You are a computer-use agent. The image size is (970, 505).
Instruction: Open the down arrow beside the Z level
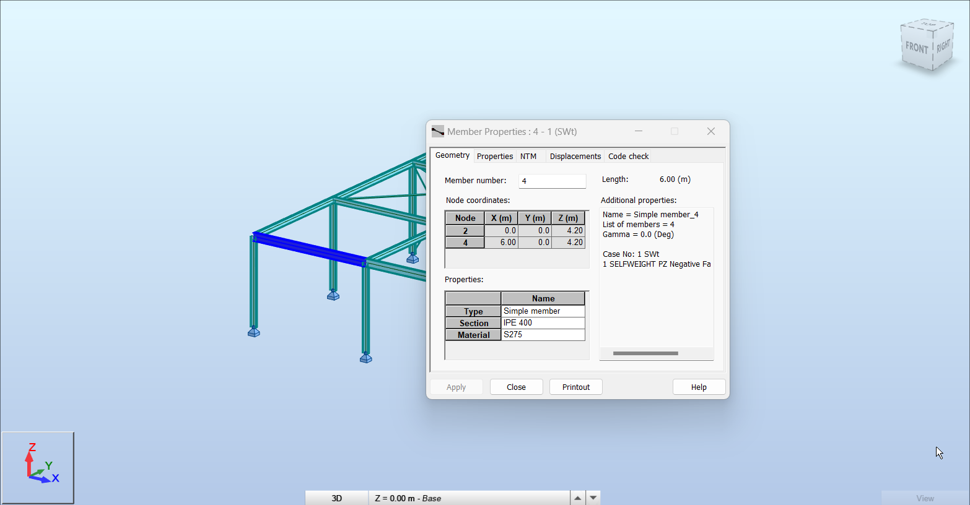(x=593, y=498)
